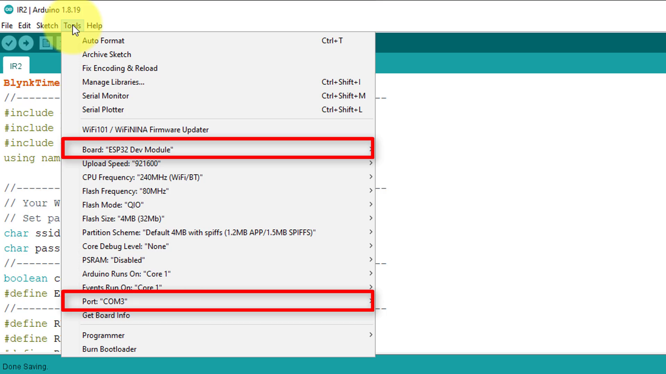Expand Flash Frequency "80MHz" submenu
This screenshot has width=666, height=374.
[218, 191]
